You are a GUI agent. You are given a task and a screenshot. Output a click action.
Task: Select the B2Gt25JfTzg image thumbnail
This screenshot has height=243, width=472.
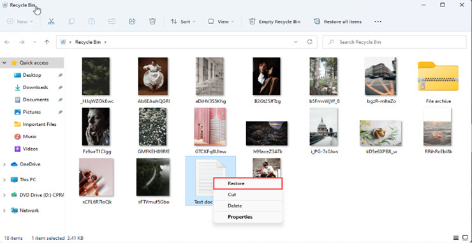pyautogui.click(x=267, y=76)
